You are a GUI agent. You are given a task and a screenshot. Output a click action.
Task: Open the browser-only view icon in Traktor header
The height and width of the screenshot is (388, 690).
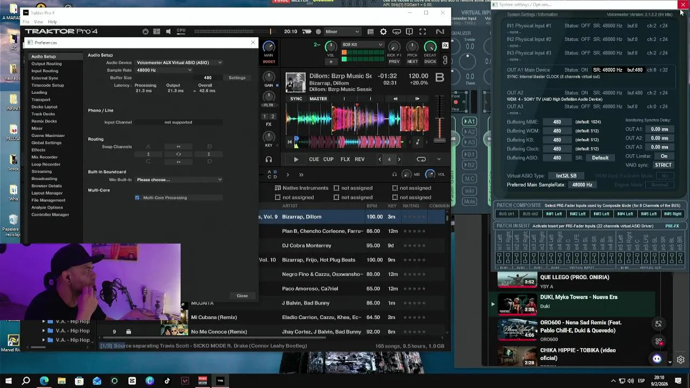(370, 32)
